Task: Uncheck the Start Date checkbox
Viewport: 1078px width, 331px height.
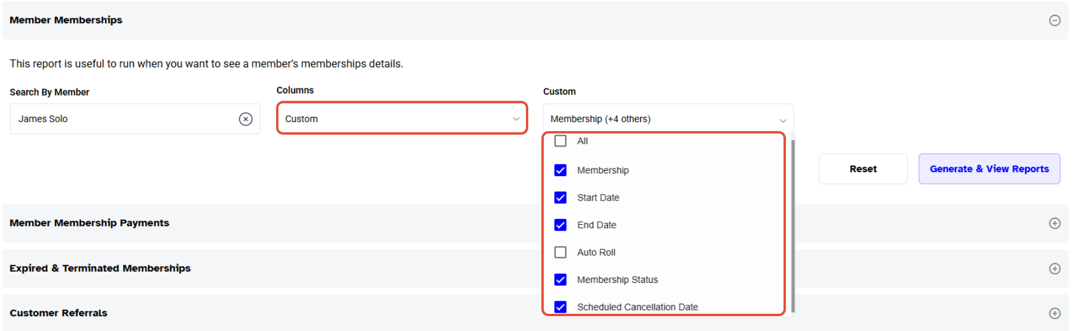Action: (560, 198)
